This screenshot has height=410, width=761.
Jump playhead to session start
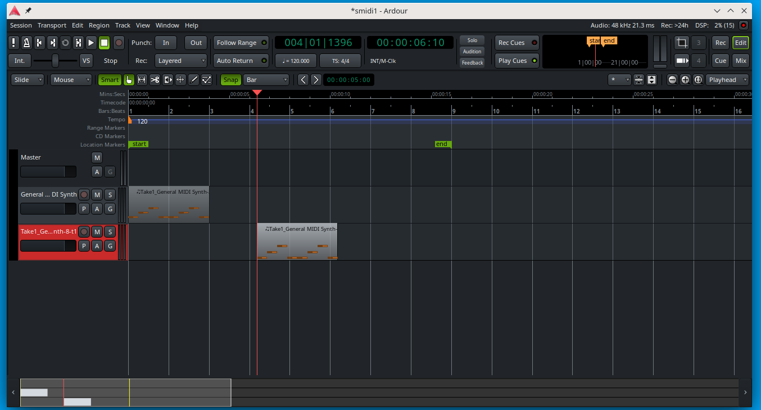coord(39,43)
